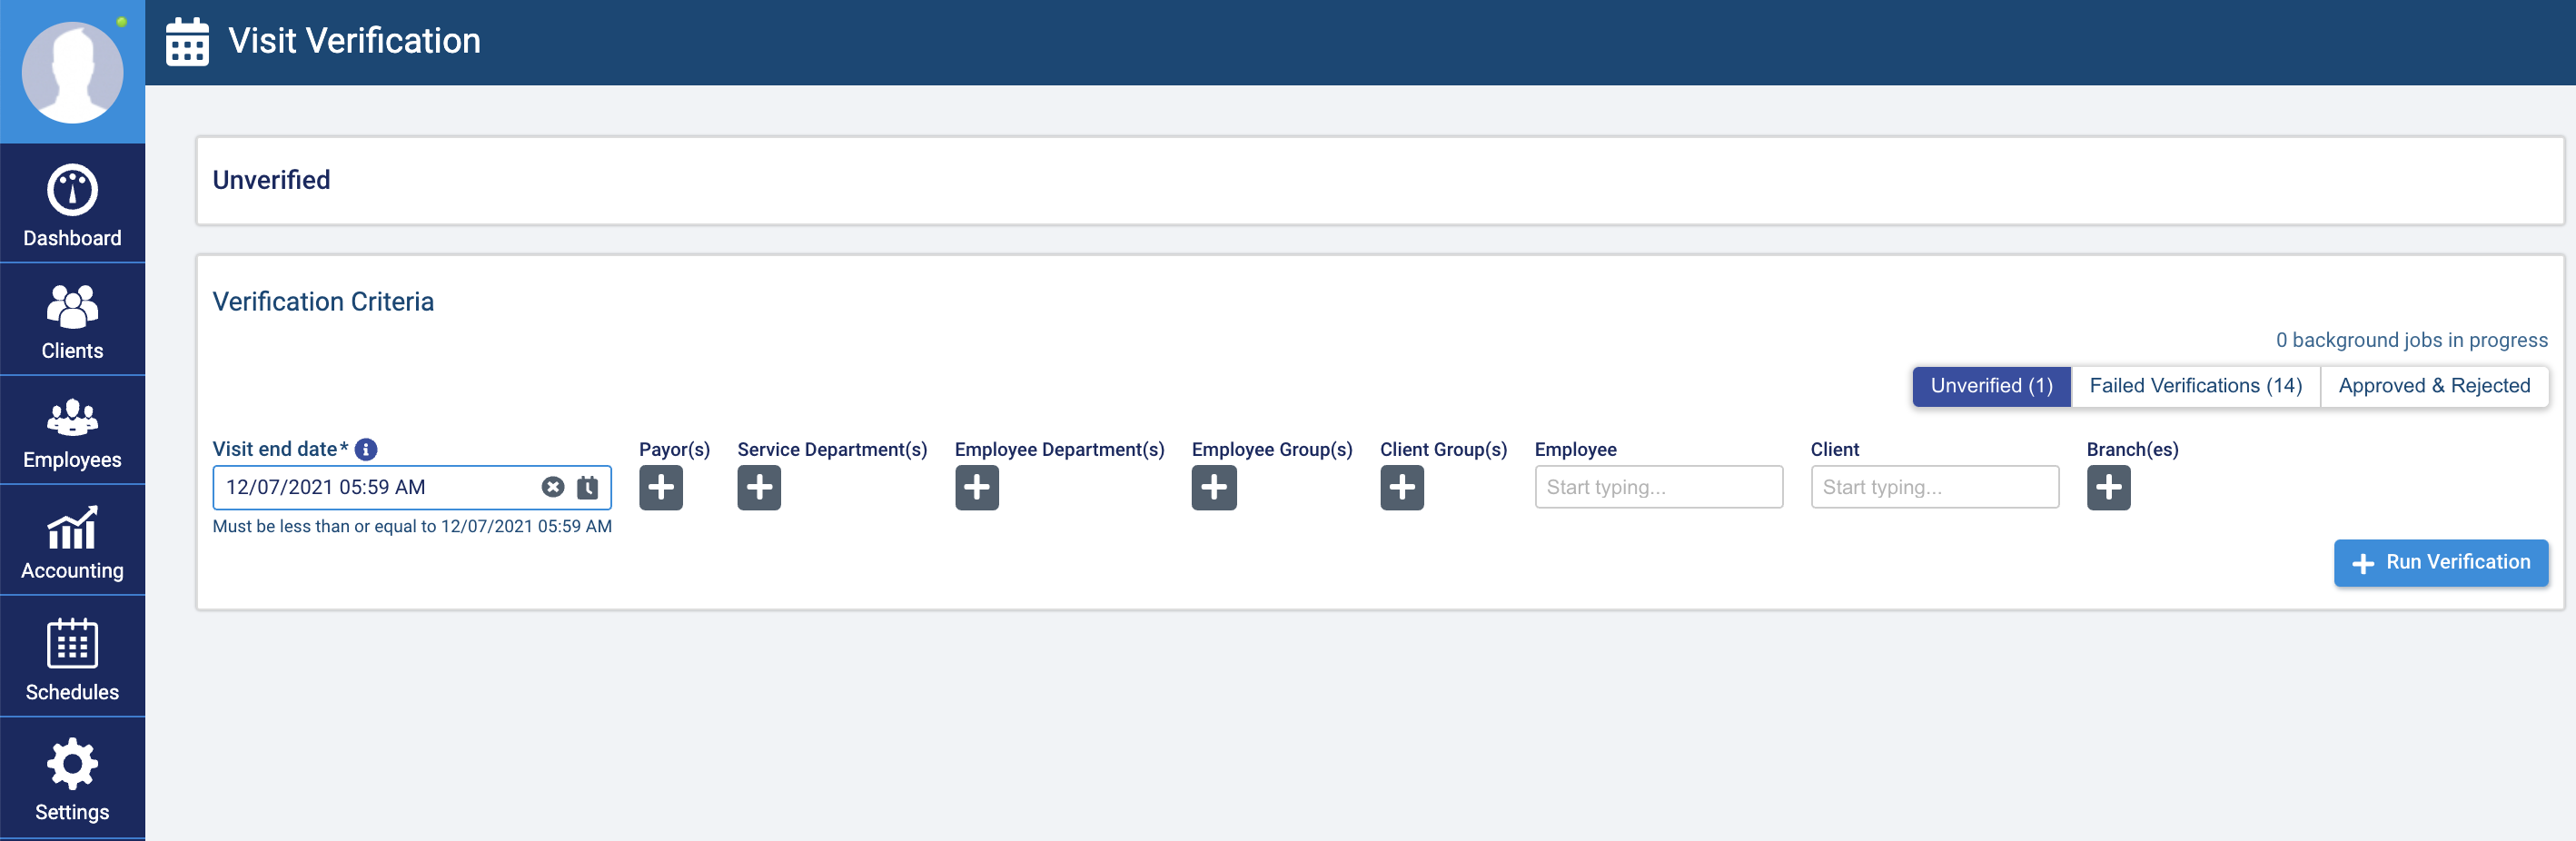Add a Branch filter
The image size is (2576, 841).
[x=2108, y=488]
